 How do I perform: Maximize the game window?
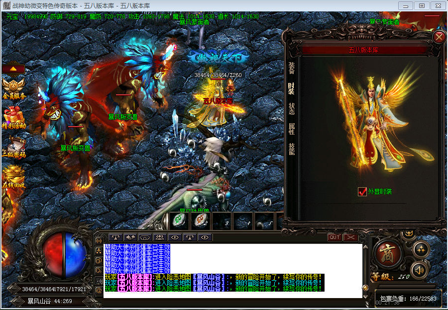click(x=422, y=5)
